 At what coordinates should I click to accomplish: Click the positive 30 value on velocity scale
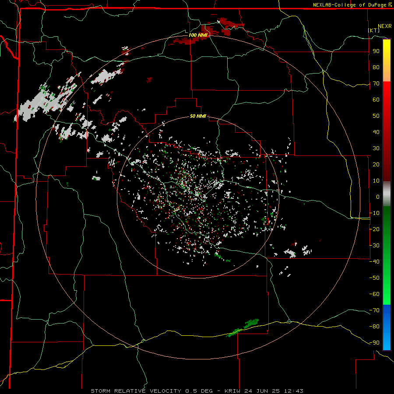tap(376, 148)
